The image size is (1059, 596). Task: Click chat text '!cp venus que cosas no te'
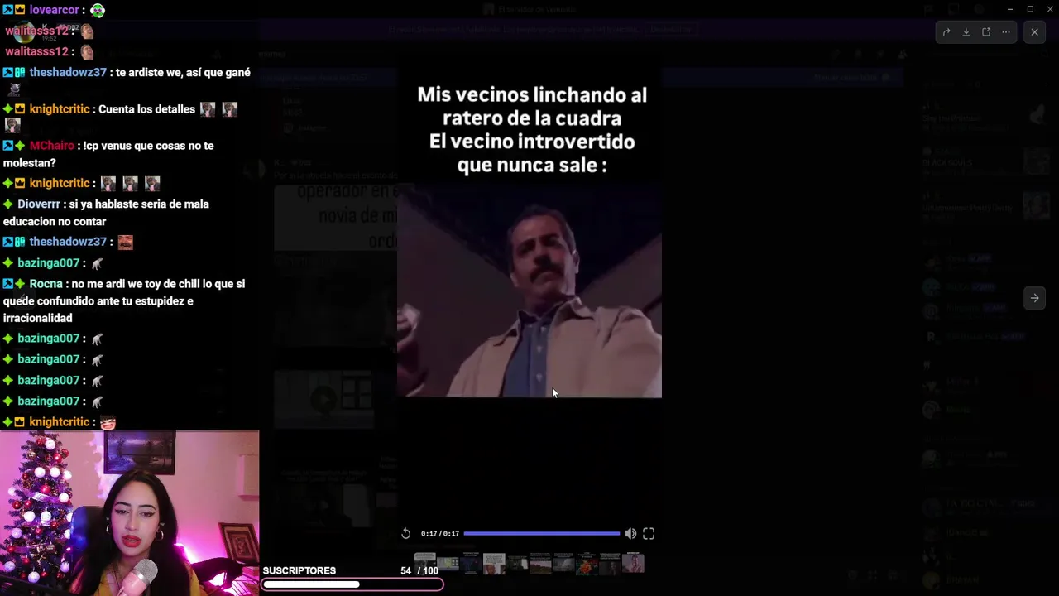click(148, 146)
